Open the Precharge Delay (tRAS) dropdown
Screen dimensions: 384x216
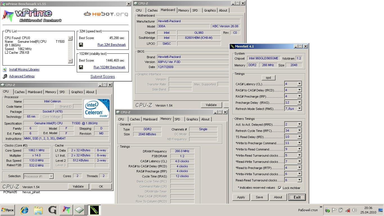click(299, 102)
